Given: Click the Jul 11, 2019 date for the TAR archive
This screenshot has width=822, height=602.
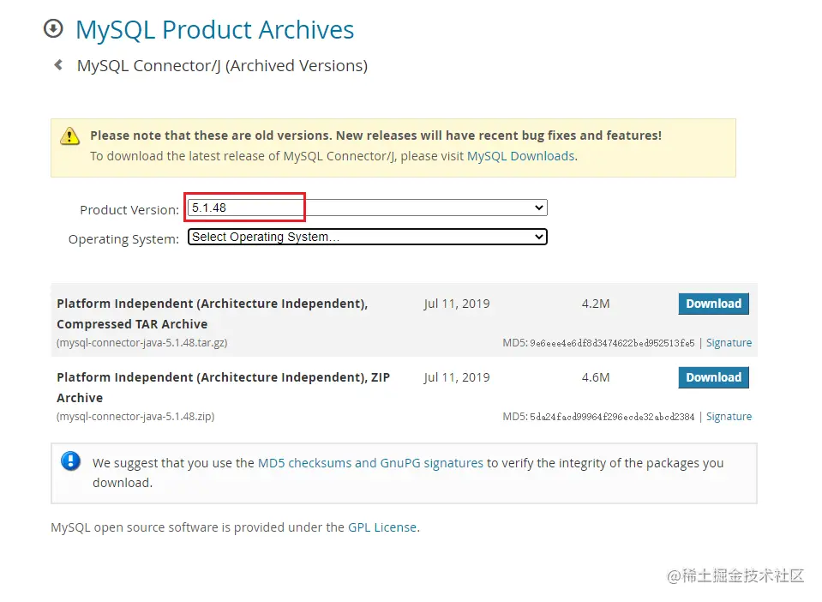Looking at the screenshot, I should click(x=456, y=304).
